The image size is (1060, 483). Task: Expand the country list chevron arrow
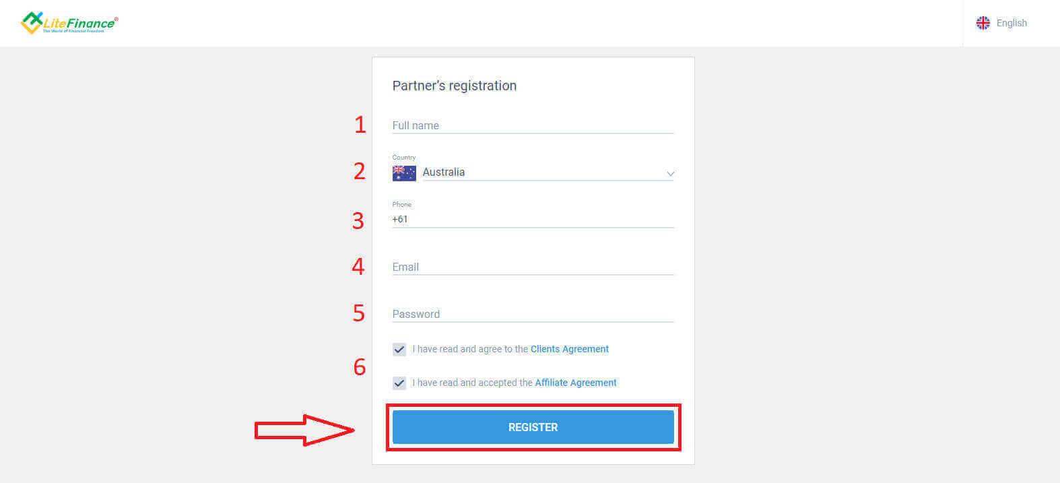[670, 174]
